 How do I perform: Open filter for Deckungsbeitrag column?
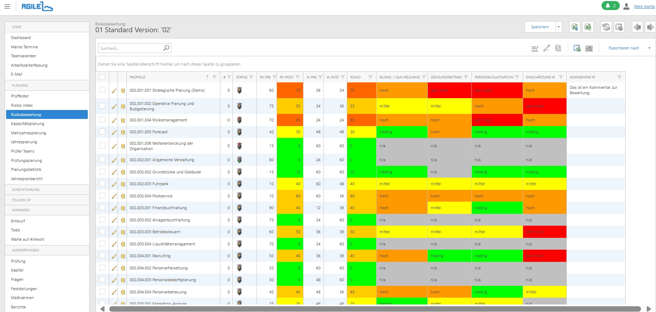click(466, 77)
